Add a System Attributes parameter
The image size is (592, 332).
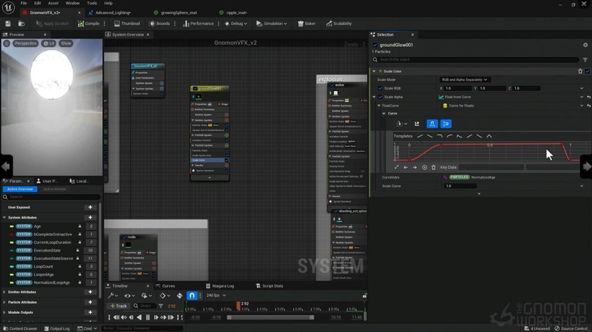click(x=90, y=217)
